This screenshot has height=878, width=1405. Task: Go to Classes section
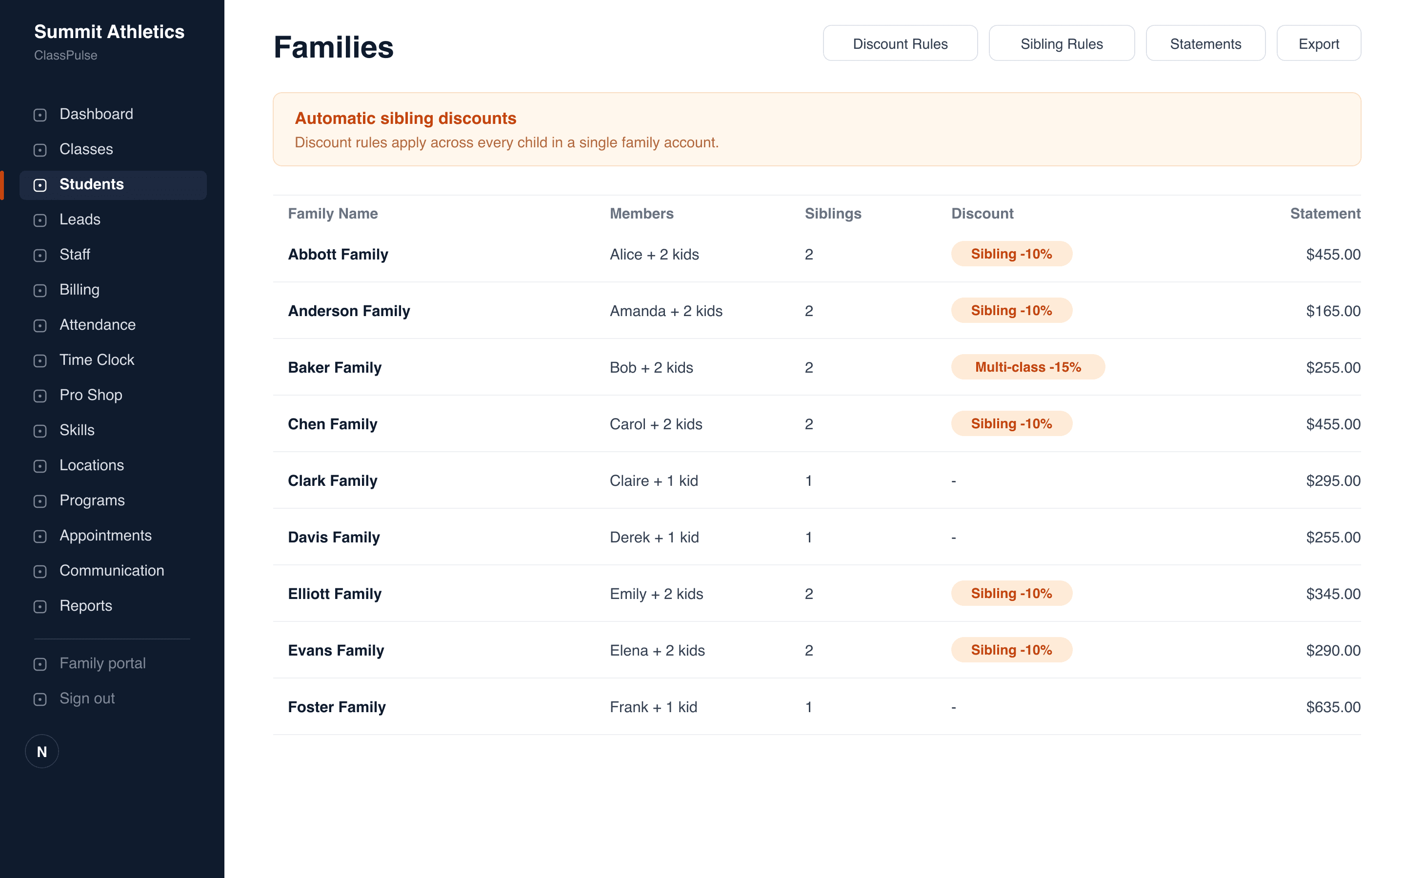coord(113,149)
